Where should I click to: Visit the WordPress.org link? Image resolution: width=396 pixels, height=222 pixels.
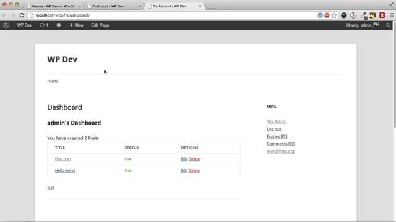pyautogui.click(x=280, y=151)
